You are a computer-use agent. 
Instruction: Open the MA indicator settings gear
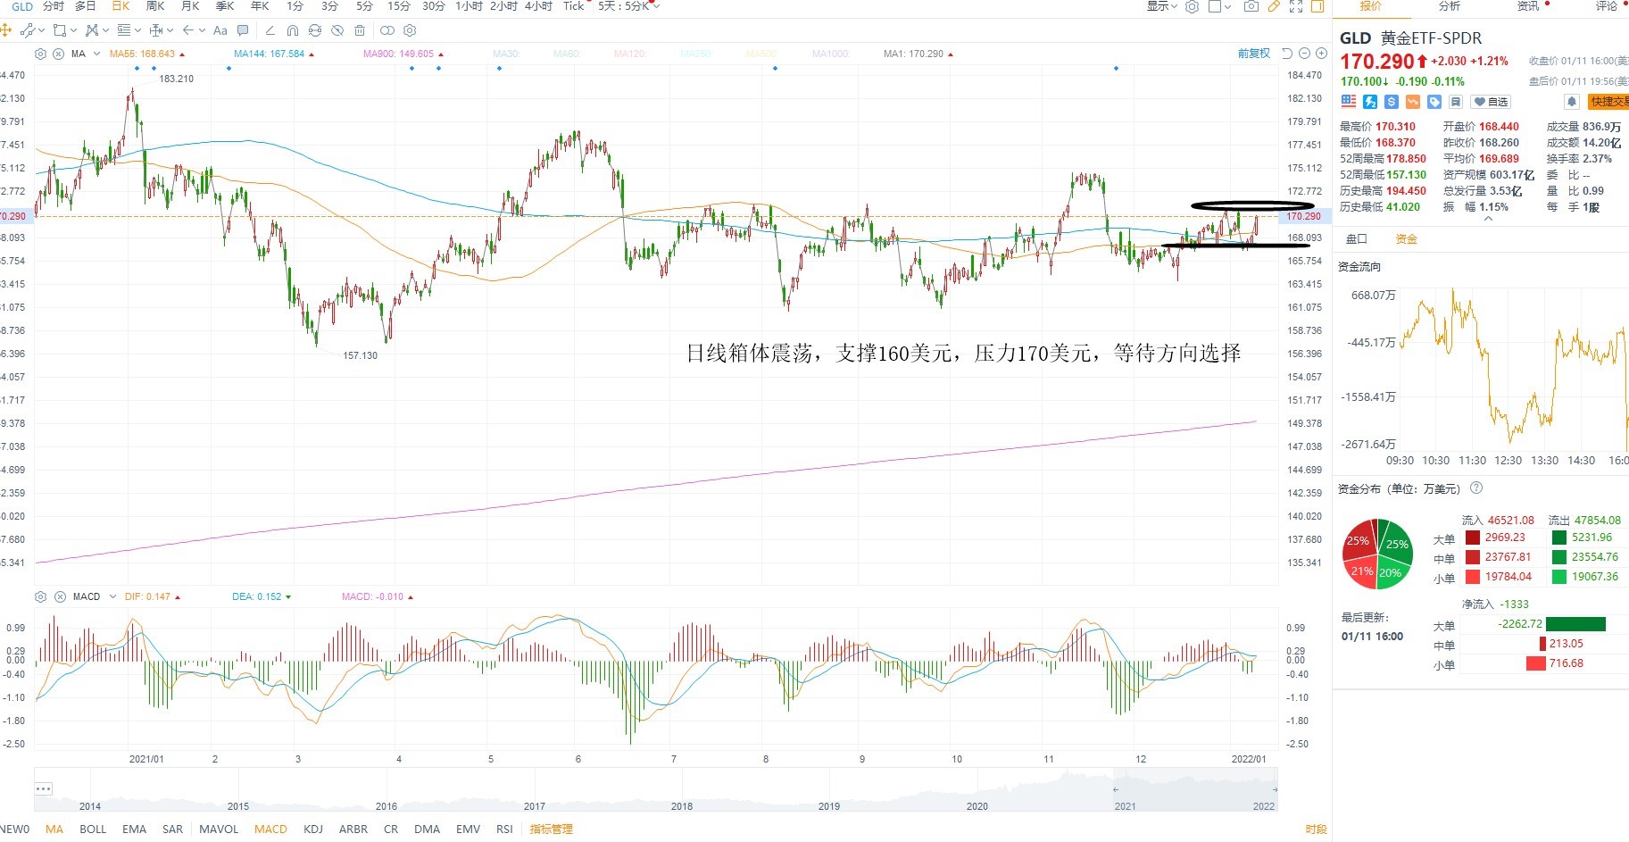(x=40, y=54)
